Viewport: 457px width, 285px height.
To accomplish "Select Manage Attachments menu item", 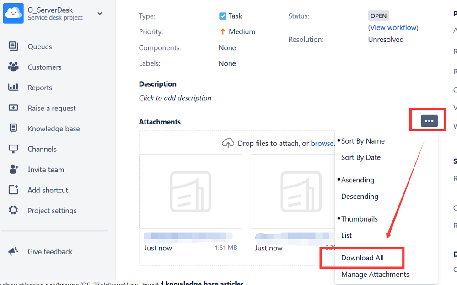I will 375,274.
